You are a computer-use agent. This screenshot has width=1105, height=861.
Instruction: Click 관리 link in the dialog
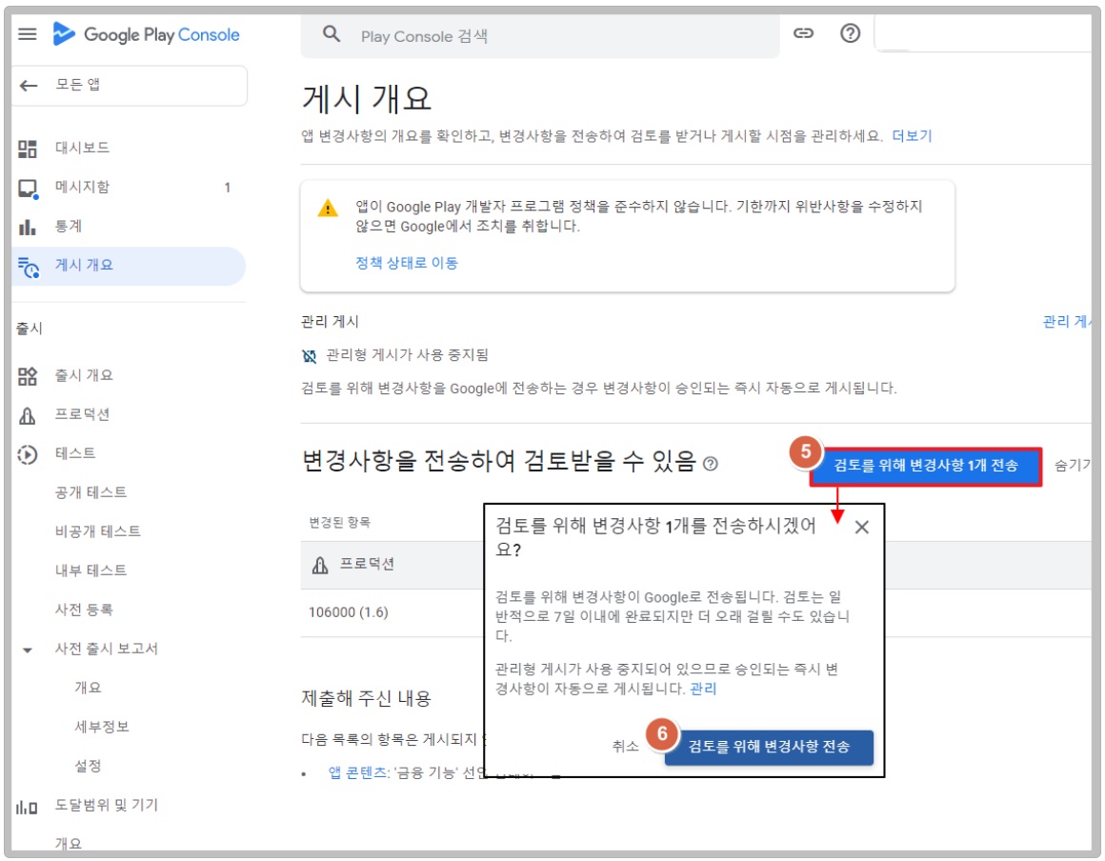click(703, 689)
